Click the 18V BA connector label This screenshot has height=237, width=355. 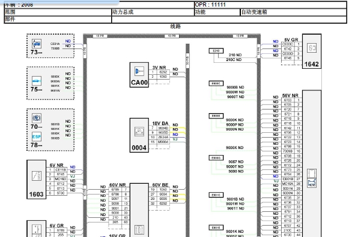click(x=160, y=123)
